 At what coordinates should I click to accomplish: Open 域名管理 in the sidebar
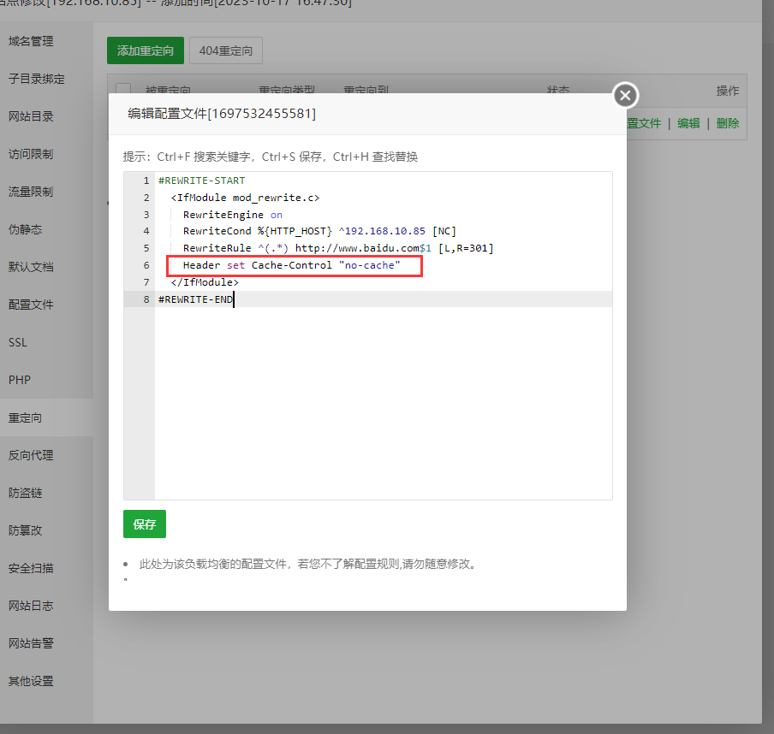click(x=31, y=41)
